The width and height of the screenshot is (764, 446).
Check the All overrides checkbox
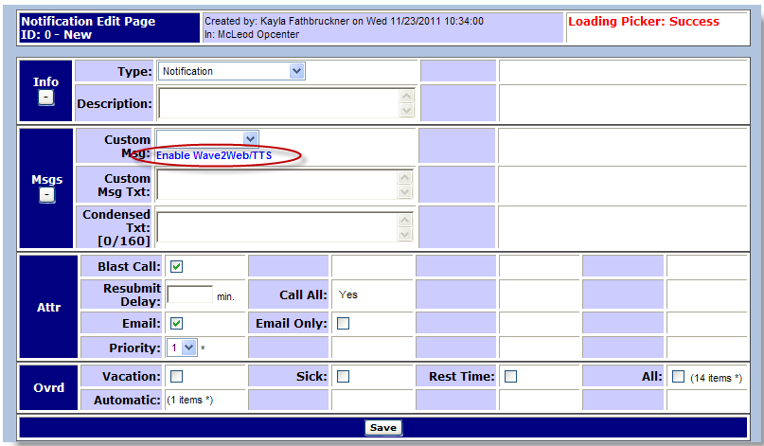coord(677,377)
